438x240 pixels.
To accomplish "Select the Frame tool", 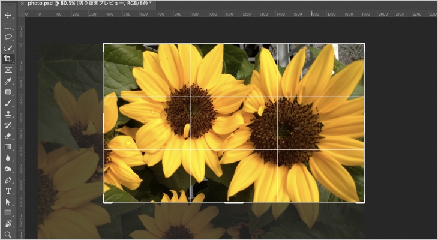I will 8,70.
